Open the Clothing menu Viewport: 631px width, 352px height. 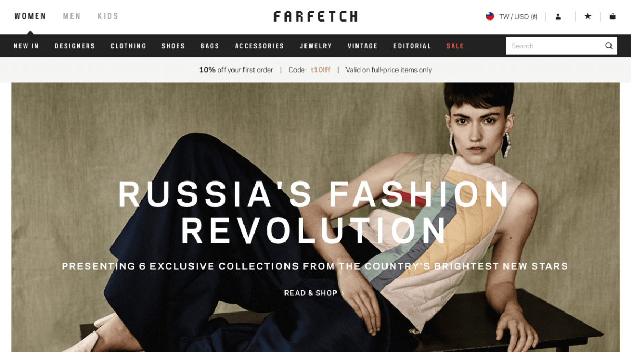128,46
